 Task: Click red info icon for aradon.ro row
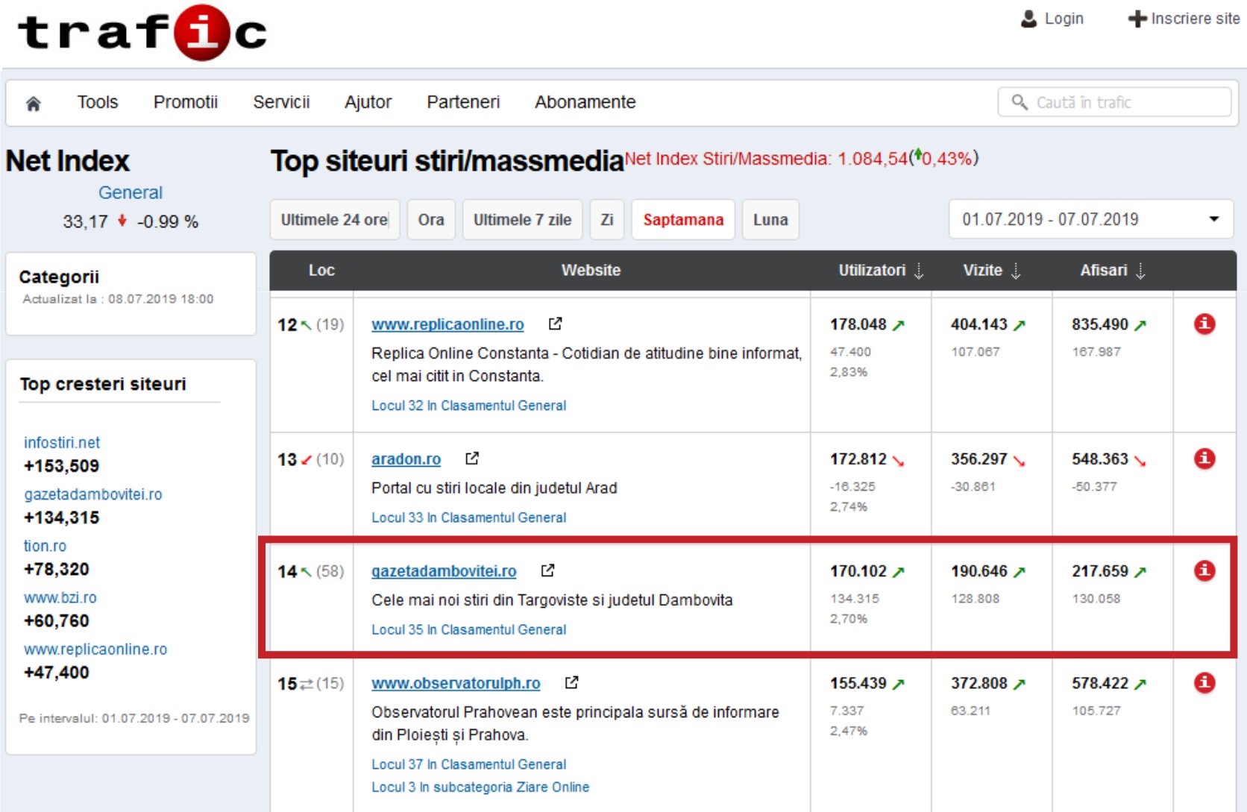click(1204, 459)
